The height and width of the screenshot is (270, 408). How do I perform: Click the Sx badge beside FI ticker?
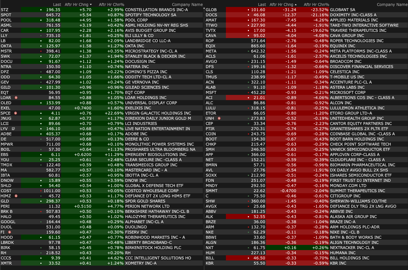[x=10, y=232]
